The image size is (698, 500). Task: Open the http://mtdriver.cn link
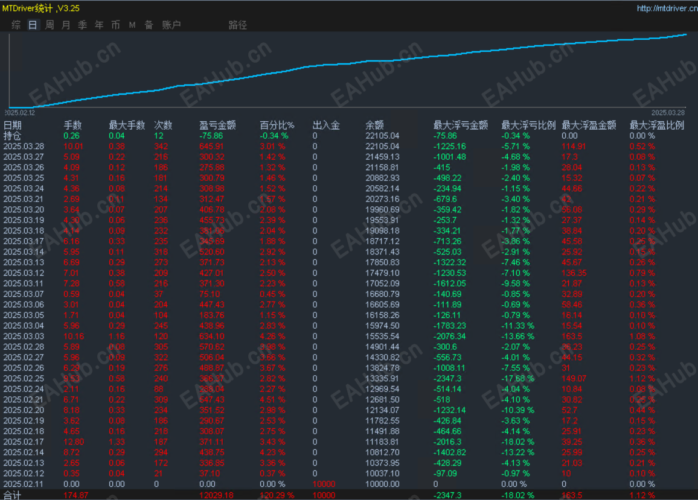click(667, 8)
